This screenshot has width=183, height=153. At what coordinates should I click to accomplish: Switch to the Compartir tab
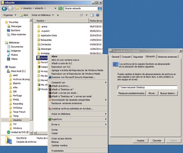(x=126, y=57)
